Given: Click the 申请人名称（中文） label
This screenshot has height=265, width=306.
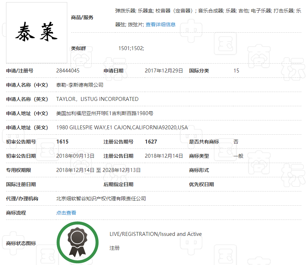Looking at the screenshot, I should [27, 85].
